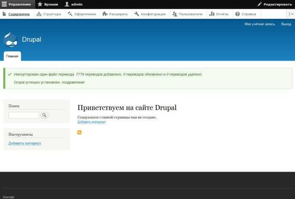
Task: Open Пользователи menu item
Action: (x=190, y=14)
